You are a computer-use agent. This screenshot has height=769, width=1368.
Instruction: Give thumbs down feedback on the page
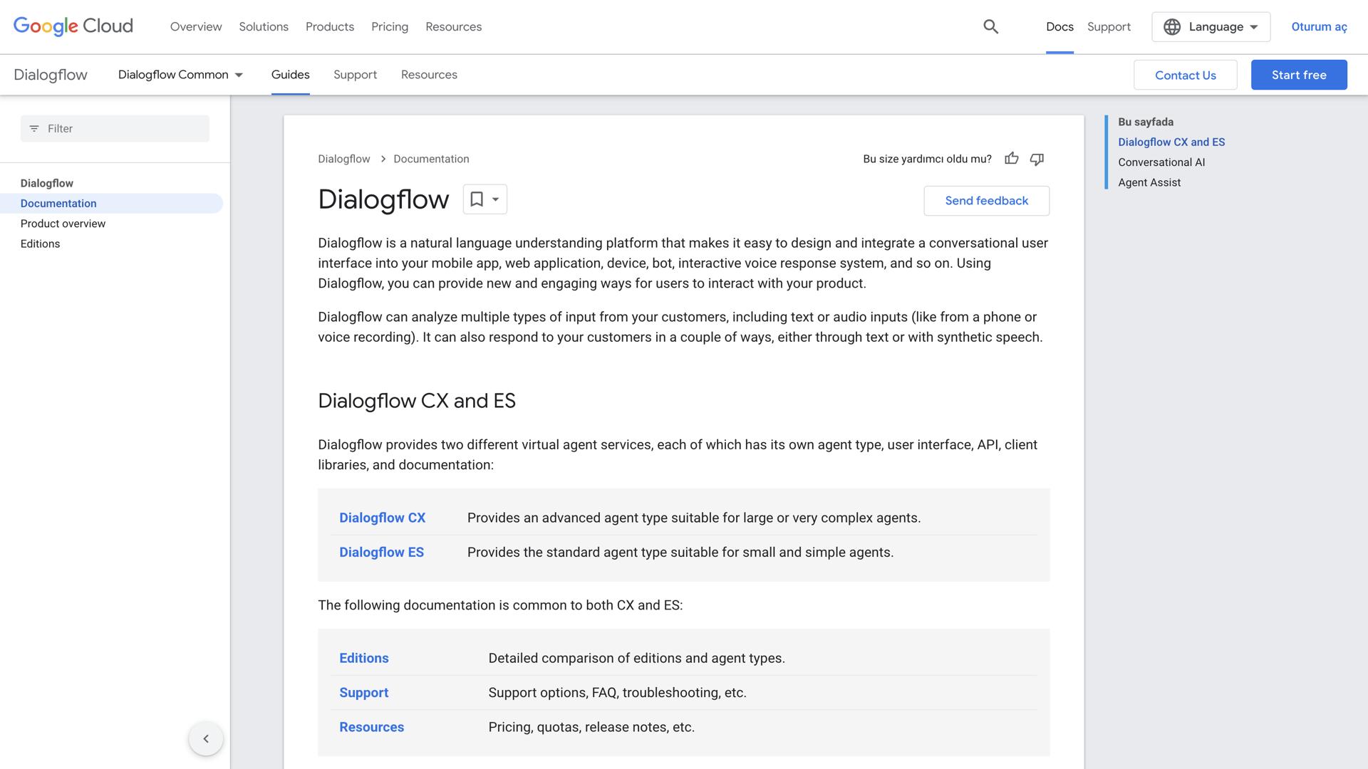[1037, 159]
